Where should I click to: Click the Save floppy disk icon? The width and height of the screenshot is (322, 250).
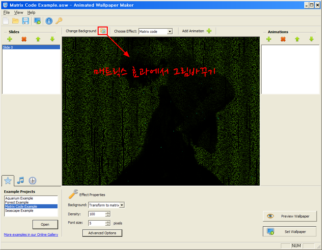tap(26, 21)
